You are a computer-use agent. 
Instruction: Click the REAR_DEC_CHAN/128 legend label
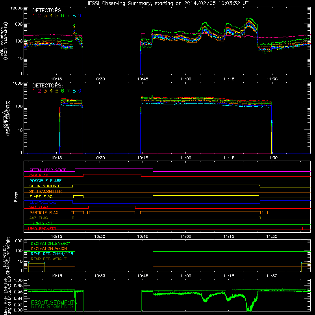tap(52, 254)
